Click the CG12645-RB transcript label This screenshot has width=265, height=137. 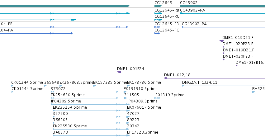pyautogui.click(x=167, y=10)
